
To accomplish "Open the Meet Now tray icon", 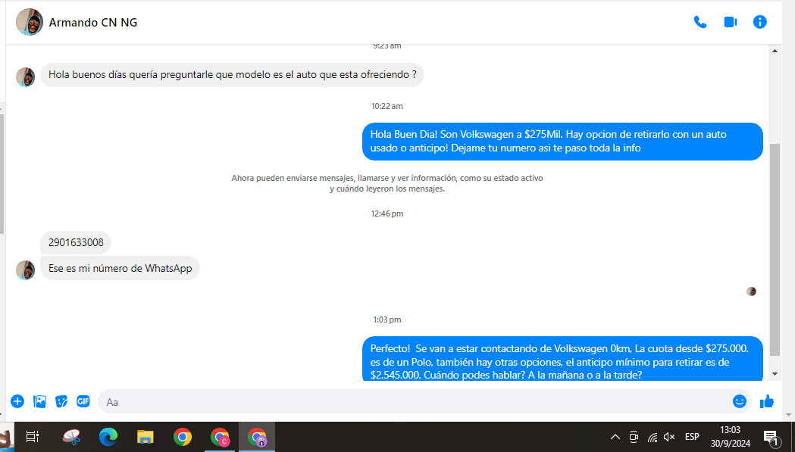I will pos(634,437).
